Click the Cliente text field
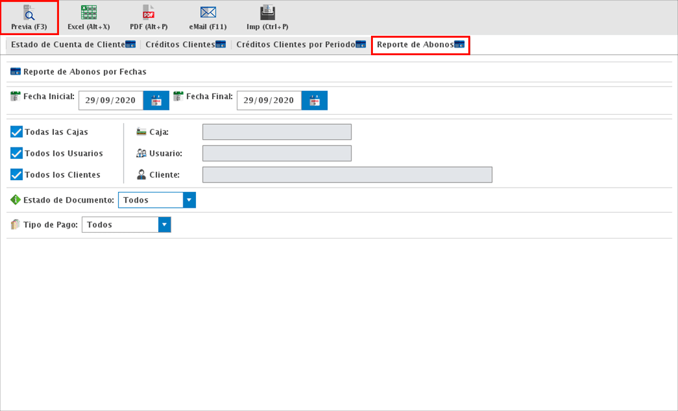Image resolution: width=678 pixels, height=411 pixels. tap(347, 174)
